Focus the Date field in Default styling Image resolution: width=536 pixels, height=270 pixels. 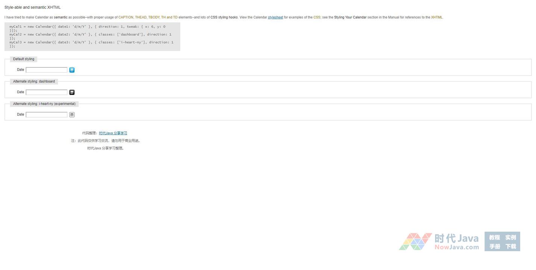(x=46, y=70)
